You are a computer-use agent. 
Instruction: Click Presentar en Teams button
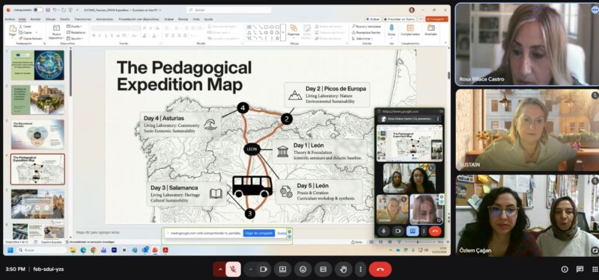click(x=400, y=19)
